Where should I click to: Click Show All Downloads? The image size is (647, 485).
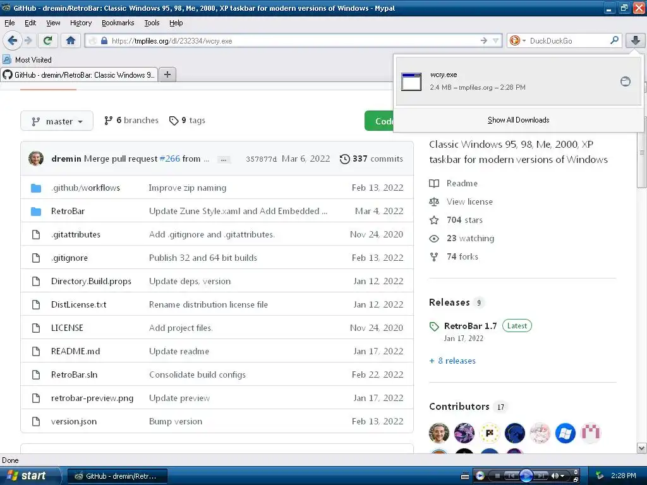click(518, 120)
